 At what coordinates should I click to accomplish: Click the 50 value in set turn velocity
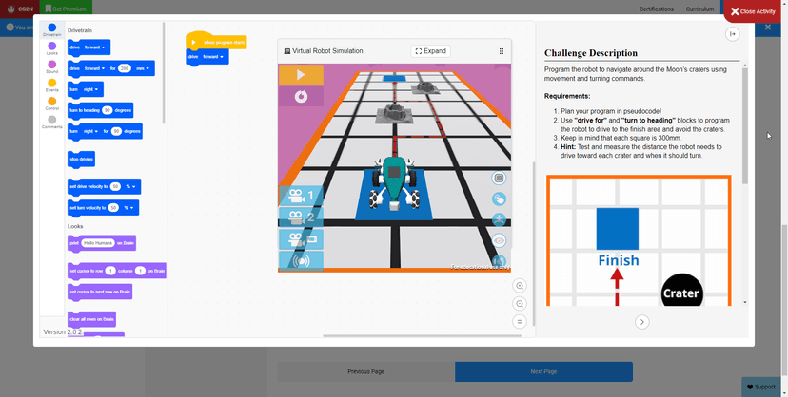(x=113, y=207)
